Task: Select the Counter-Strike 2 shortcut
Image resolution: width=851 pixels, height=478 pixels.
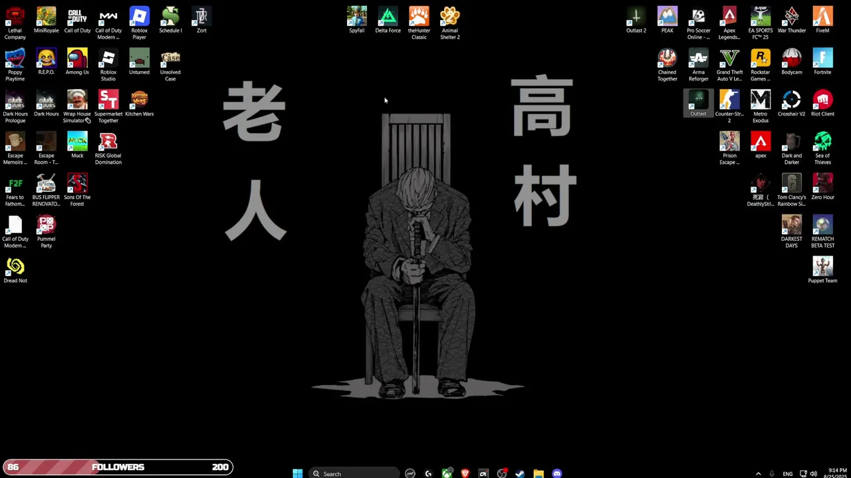Action: [729, 107]
